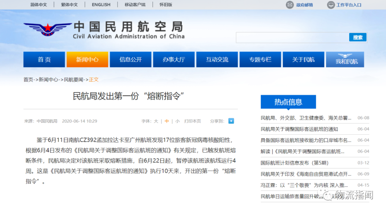The width and height of the screenshot is (386, 212).
Task: Select large font size 大
Action: (x=156, y=121)
